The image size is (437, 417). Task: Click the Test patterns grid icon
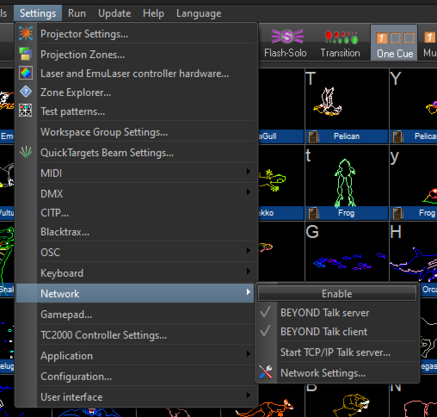point(26,111)
